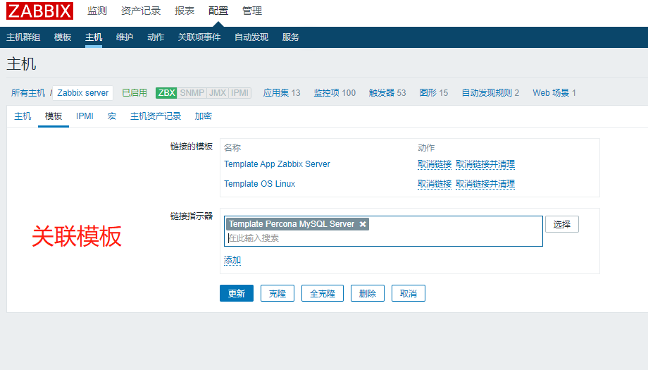Switch to the IPMI form tab

tap(85, 116)
